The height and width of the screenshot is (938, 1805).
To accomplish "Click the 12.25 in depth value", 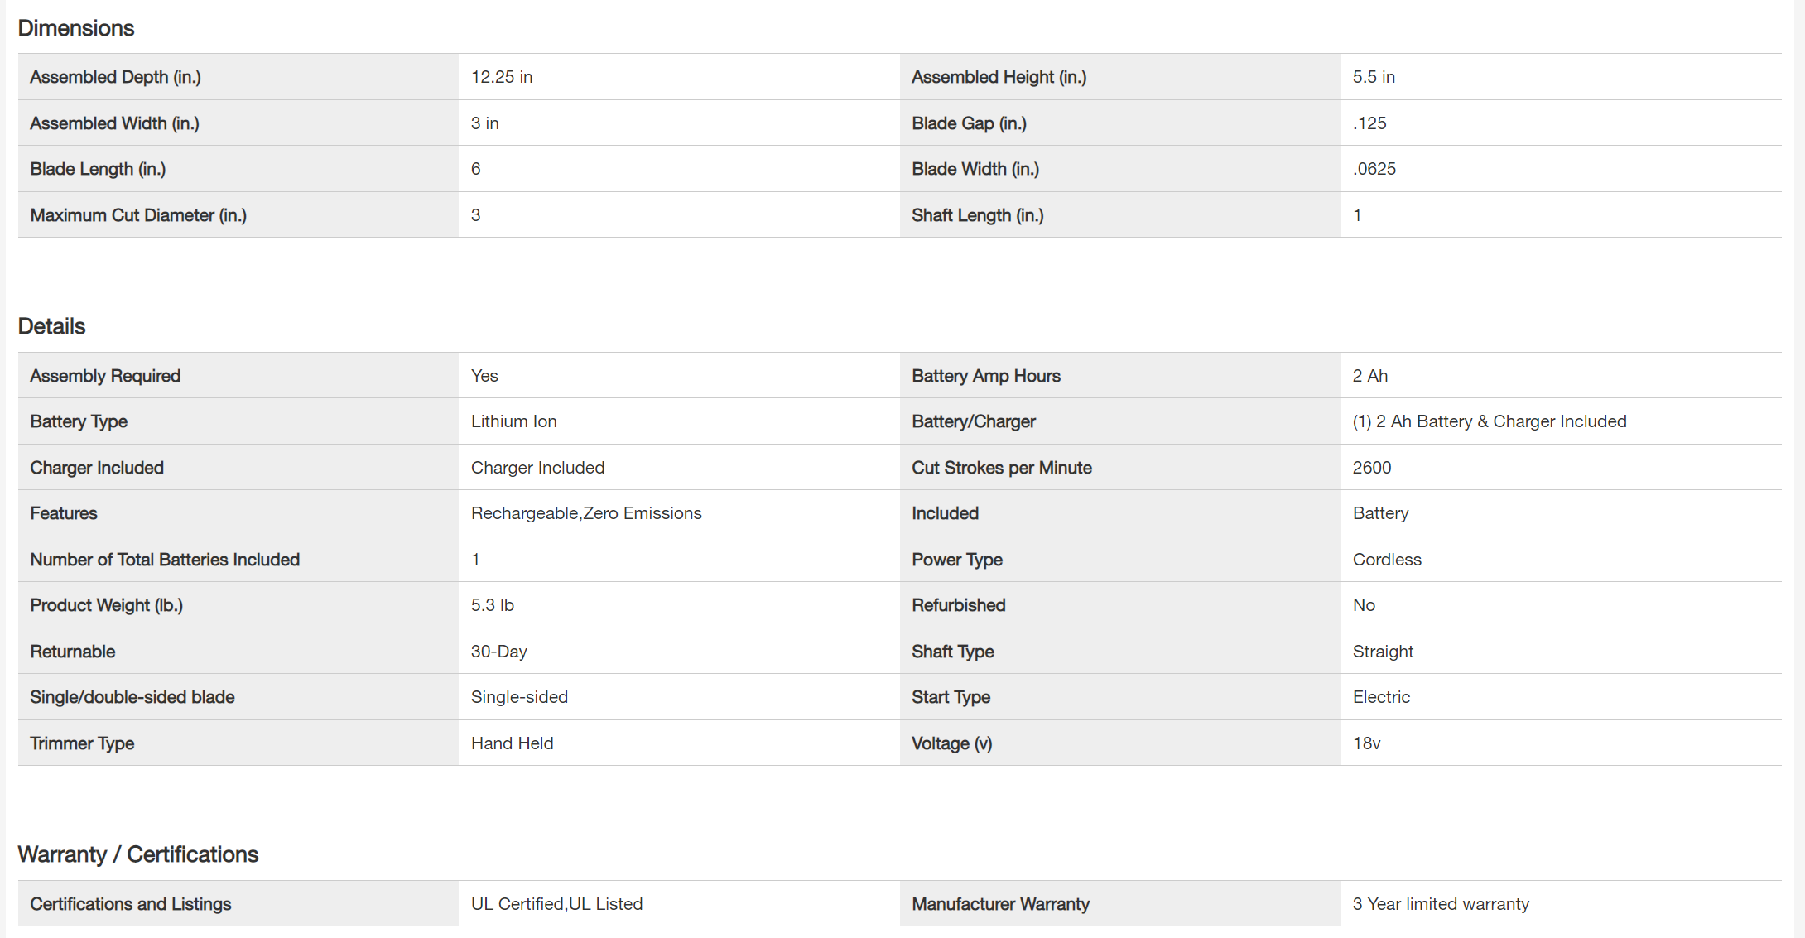I will [502, 77].
